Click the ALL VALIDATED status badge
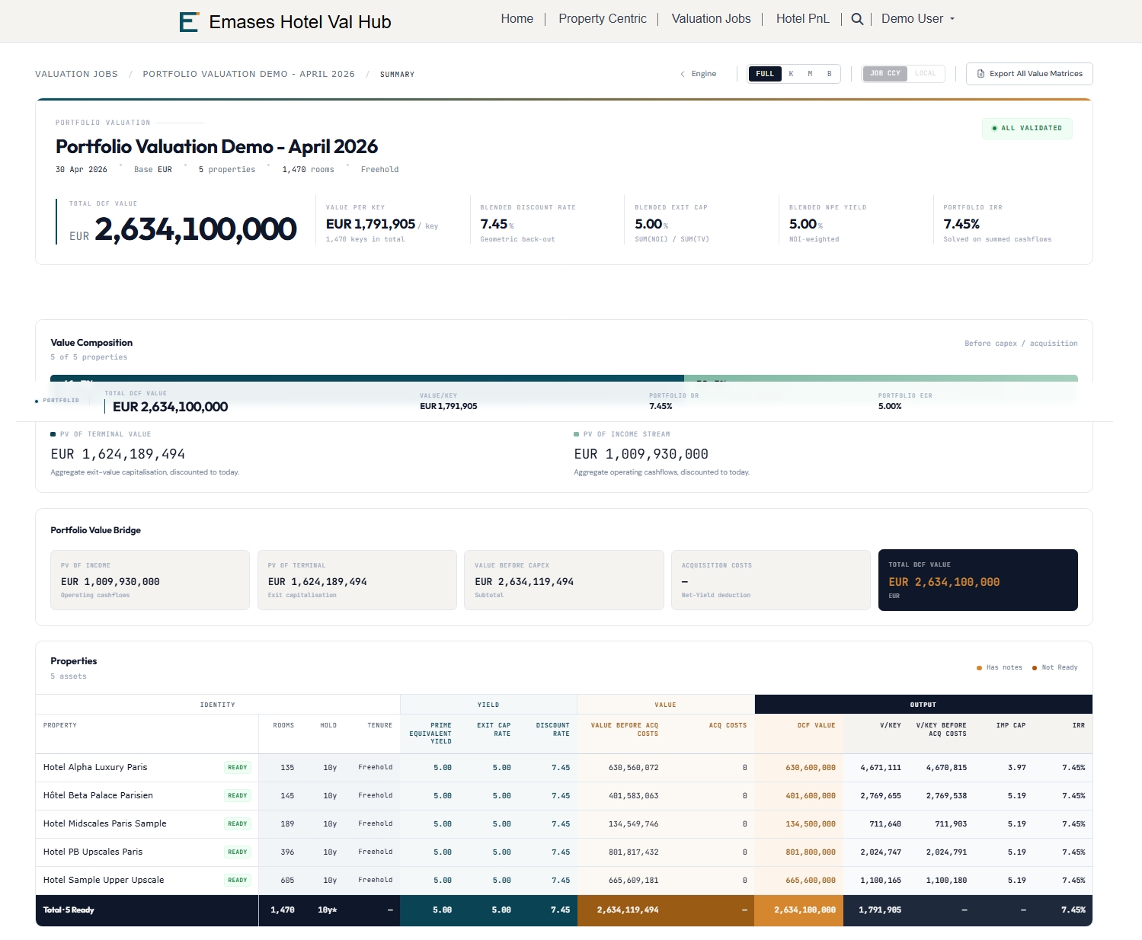 [1027, 128]
